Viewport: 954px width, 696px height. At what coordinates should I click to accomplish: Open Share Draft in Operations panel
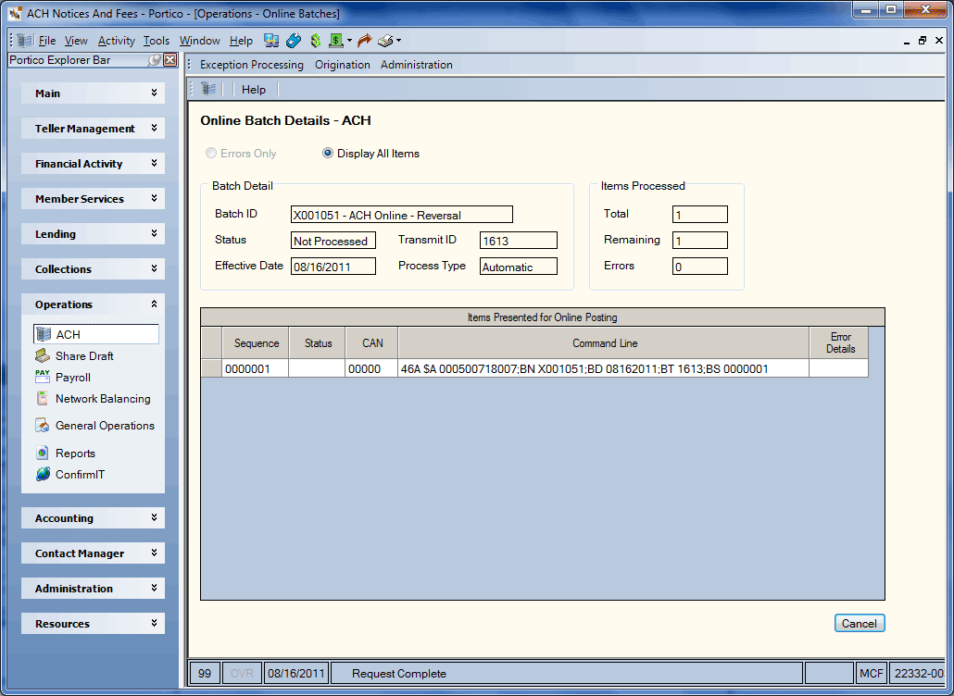tap(84, 356)
